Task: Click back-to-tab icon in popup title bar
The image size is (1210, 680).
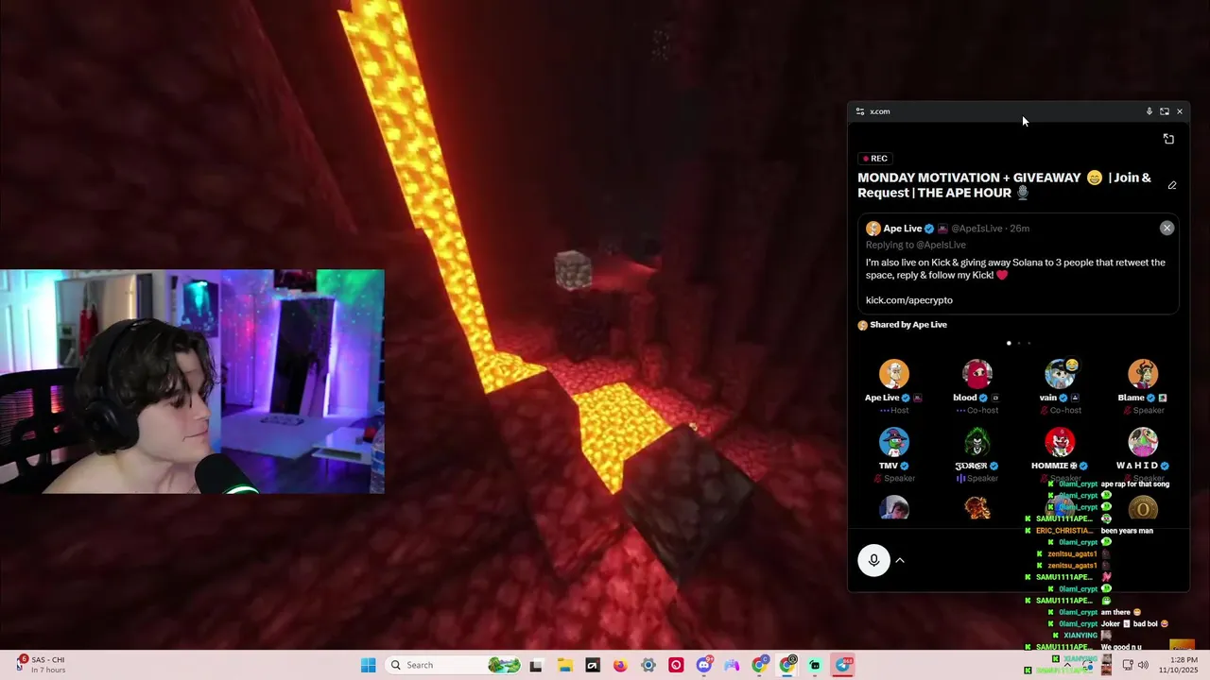Action: click(x=1165, y=111)
